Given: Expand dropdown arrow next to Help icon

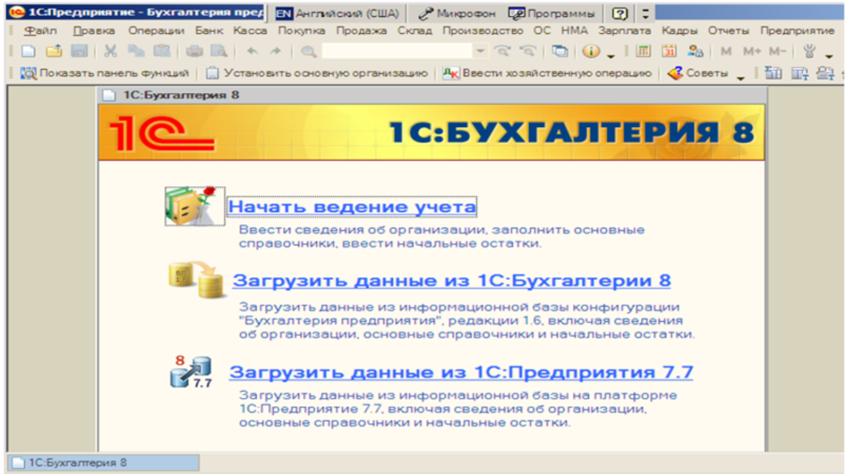Looking at the screenshot, I should click(610, 55).
